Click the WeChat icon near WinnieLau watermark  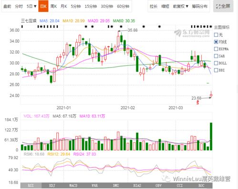(166, 179)
